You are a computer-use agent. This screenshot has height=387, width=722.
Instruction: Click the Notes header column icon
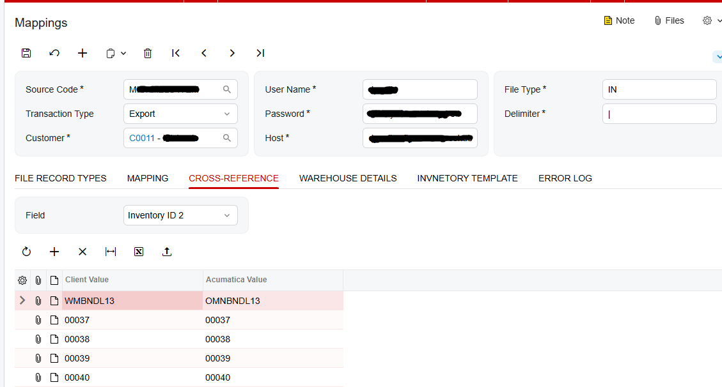pos(54,280)
